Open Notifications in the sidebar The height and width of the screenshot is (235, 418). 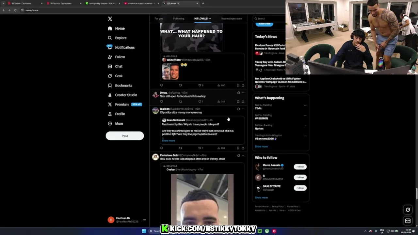121,47
